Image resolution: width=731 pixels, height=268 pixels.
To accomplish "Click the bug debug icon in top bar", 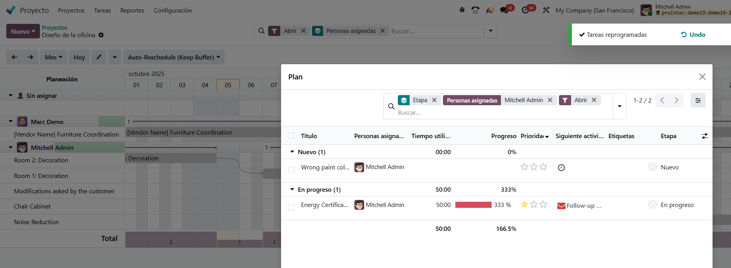I will click(462, 10).
